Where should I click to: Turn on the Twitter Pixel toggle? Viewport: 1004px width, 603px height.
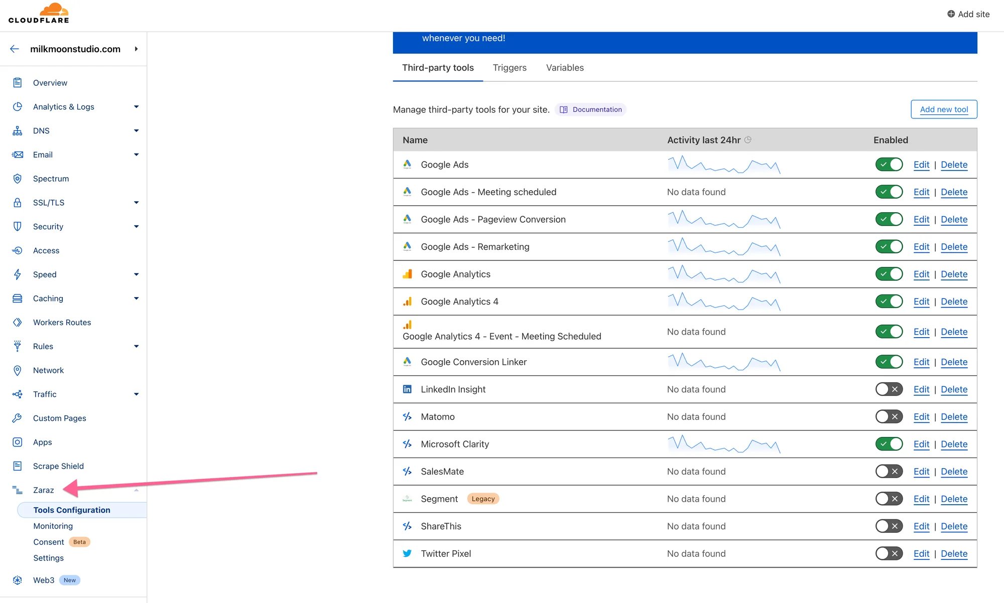tap(889, 553)
